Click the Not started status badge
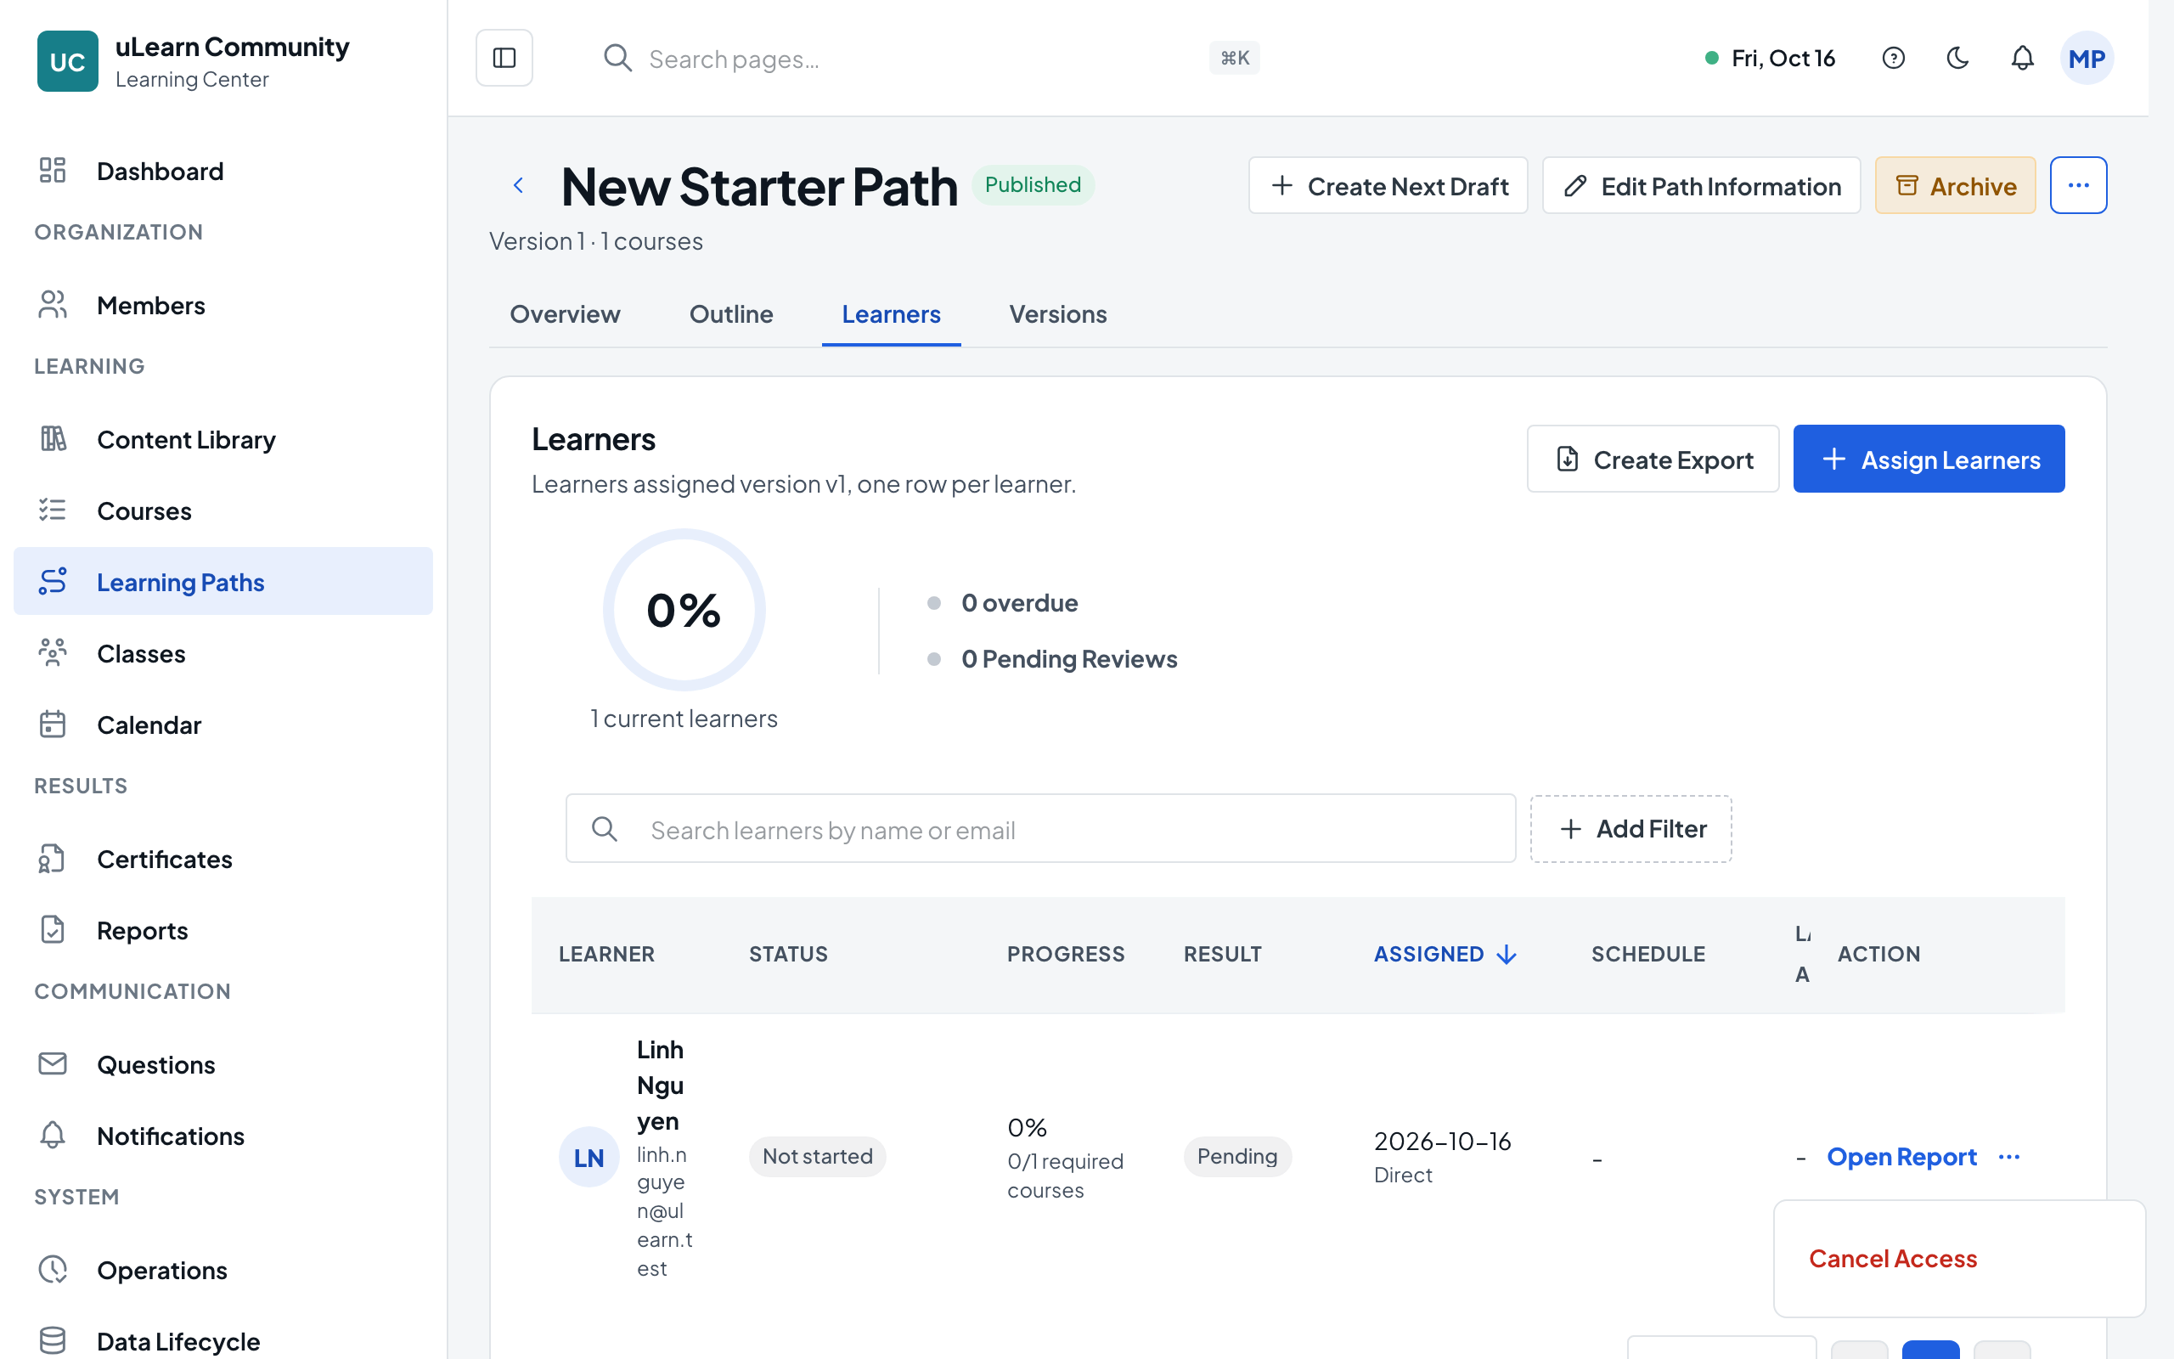Viewport: 2174px width, 1359px height. [x=818, y=1157]
